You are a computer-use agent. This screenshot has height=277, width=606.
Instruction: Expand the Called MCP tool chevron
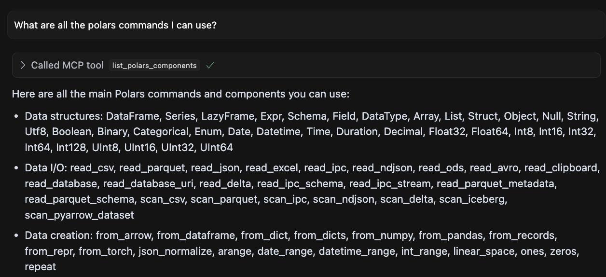pyautogui.click(x=23, y=65)
